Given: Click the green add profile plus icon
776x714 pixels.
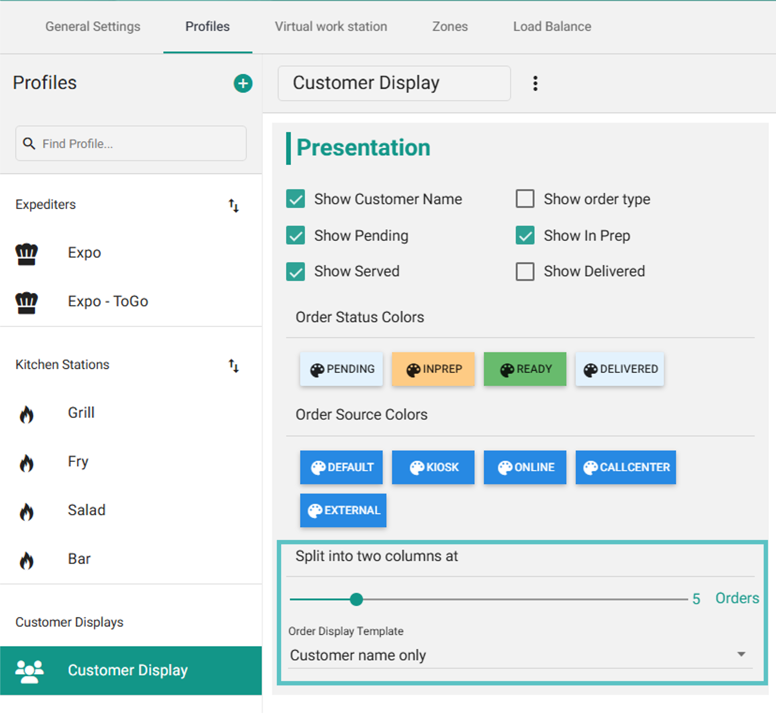Looking at the screenshot, I should pyautogui.click(x=243, y=83).
